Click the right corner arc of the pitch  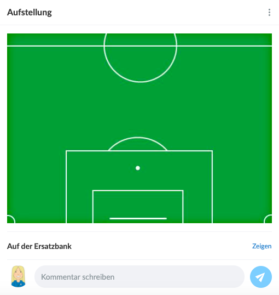268,219
